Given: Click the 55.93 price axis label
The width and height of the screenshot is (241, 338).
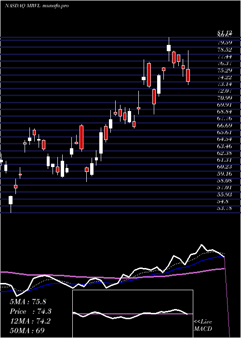Looking at the screenshot, I should pos(225,195).
